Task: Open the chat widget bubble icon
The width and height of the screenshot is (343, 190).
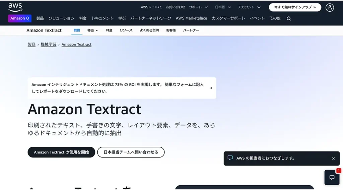Action: [x=332, y=177]
